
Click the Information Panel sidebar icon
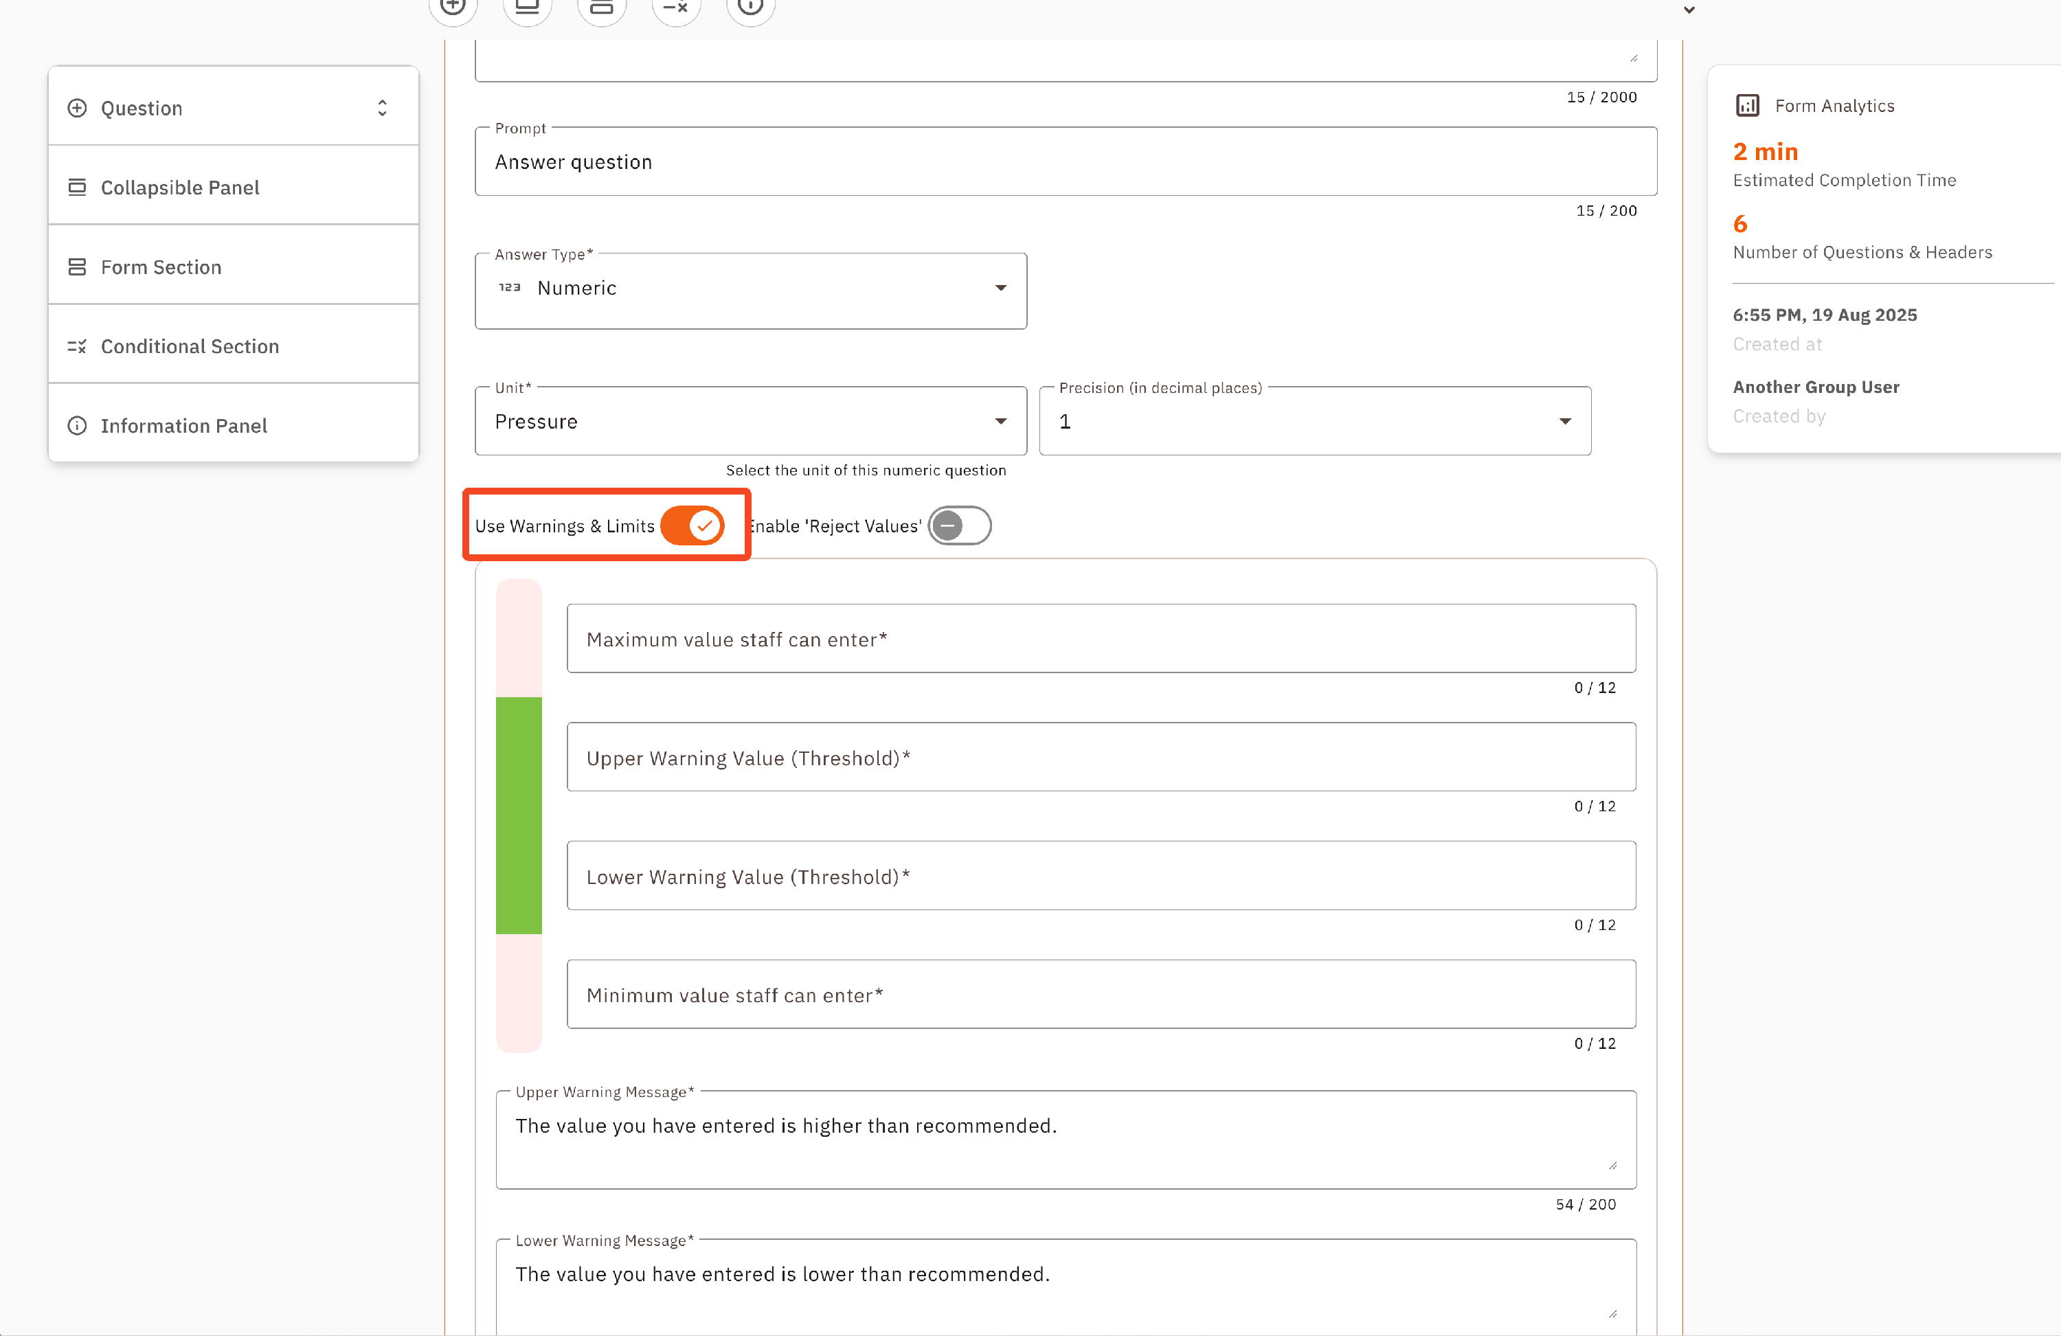click(x=77, y=426)
